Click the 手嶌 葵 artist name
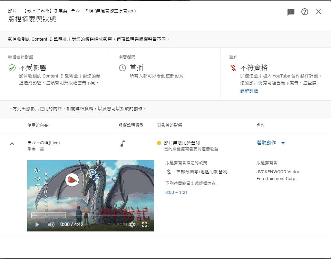The height and width of the screenshot is (259, 331). coord(36,149)
